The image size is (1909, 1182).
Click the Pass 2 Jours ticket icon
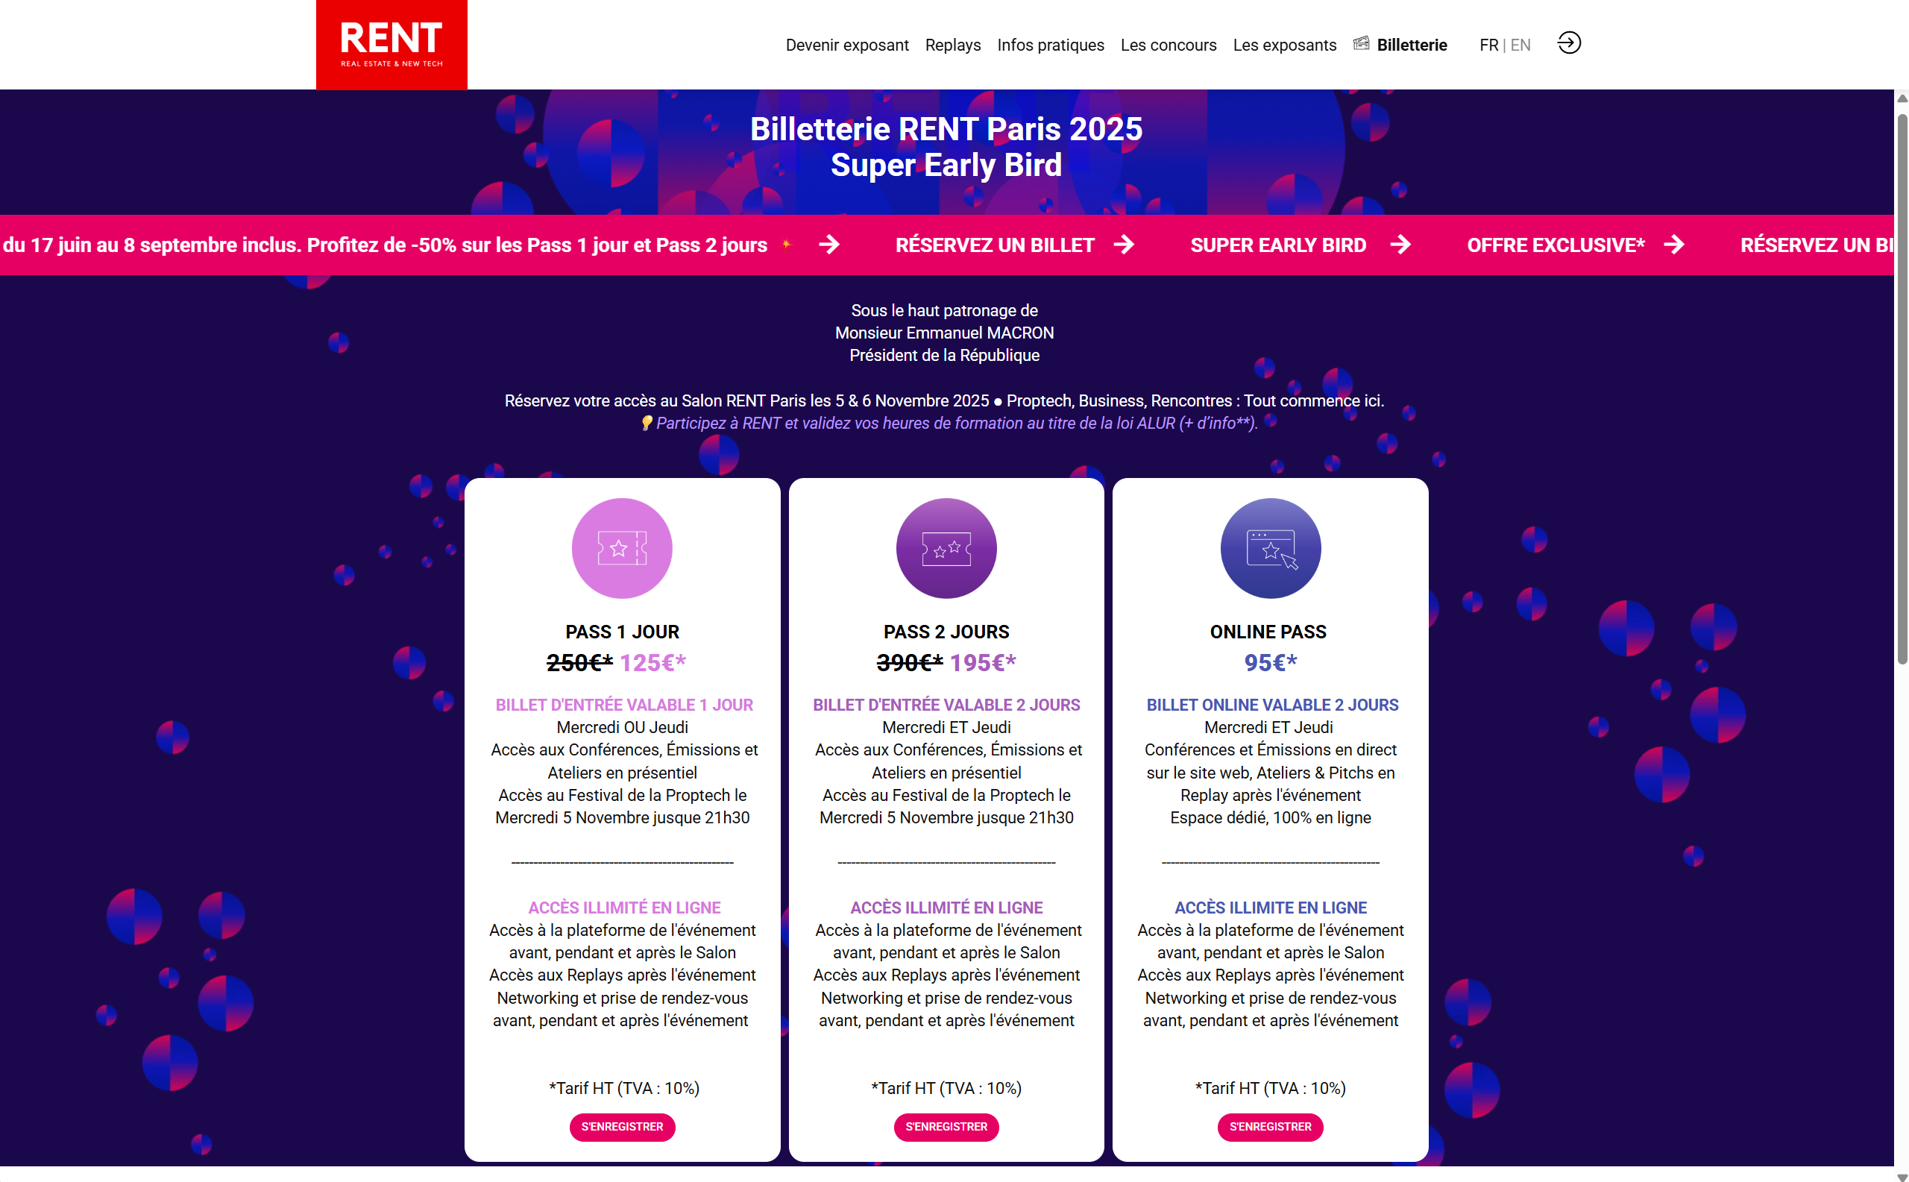point(946,548)
